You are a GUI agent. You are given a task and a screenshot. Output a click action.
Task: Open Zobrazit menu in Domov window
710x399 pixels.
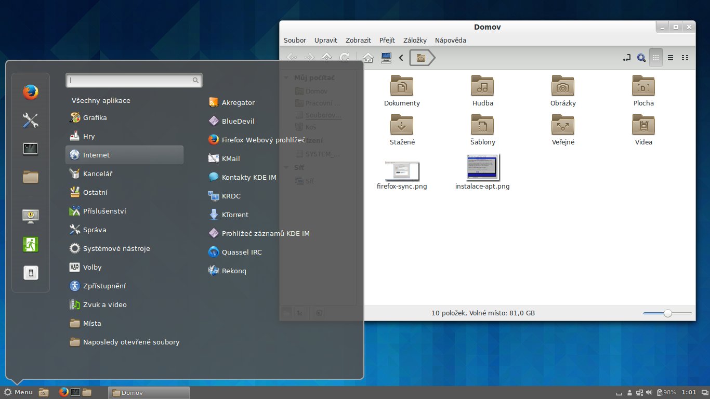[358, 40]
